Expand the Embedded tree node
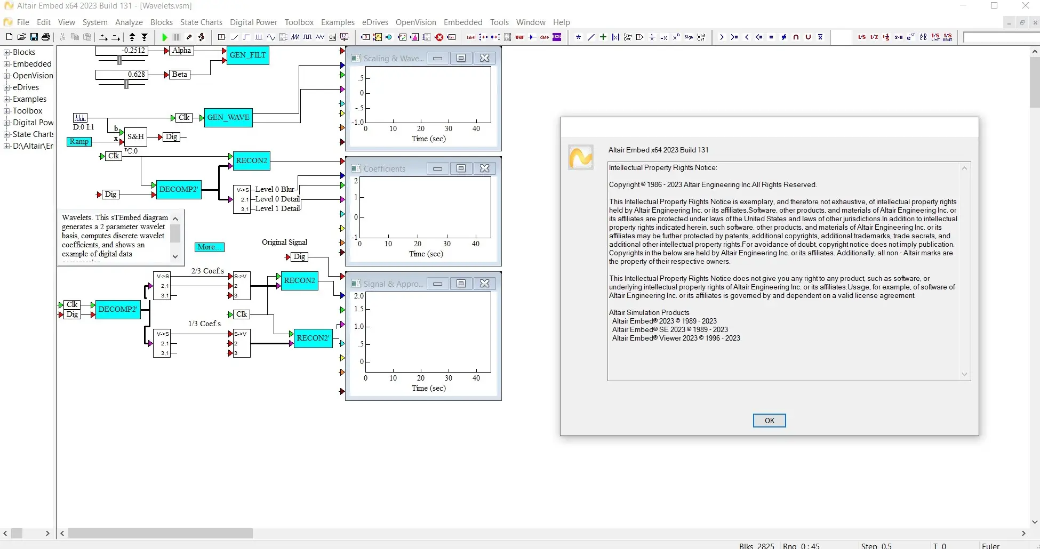 [7, 64]
